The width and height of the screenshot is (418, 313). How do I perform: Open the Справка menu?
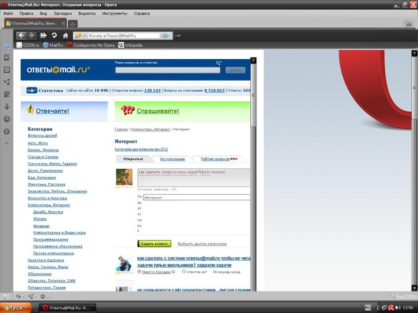[142, 13]
